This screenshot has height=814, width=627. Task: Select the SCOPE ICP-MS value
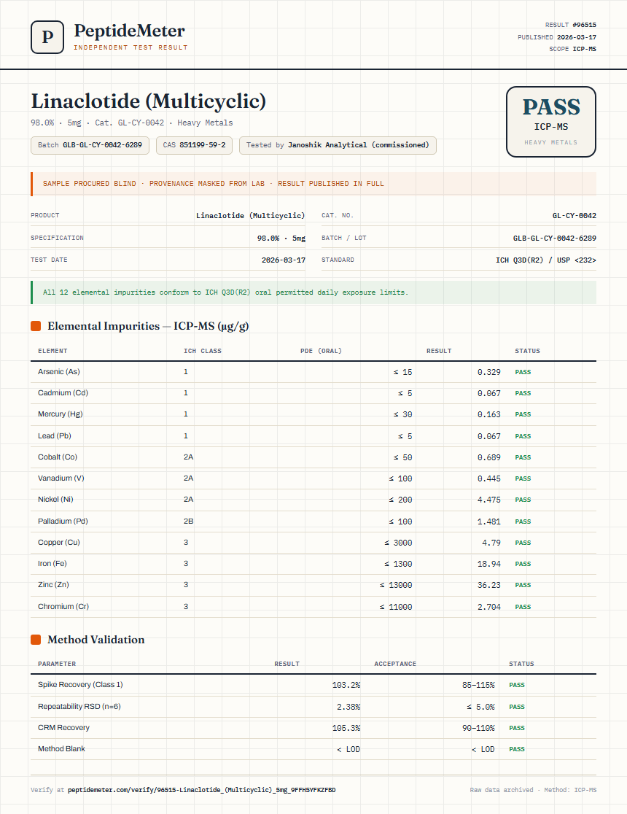coord(585,49)
